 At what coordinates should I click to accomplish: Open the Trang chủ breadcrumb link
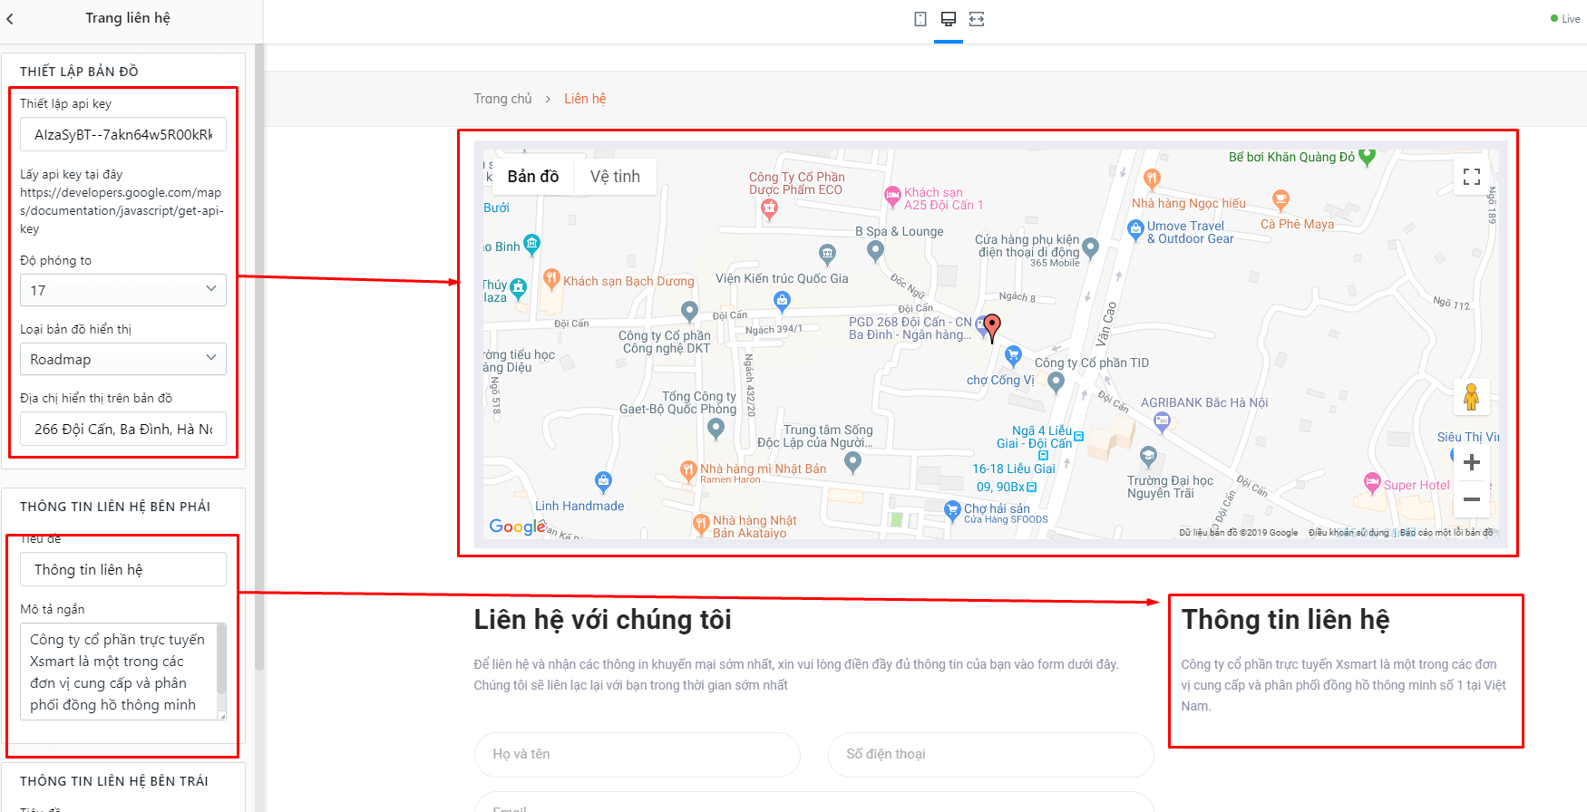(502, 99)
